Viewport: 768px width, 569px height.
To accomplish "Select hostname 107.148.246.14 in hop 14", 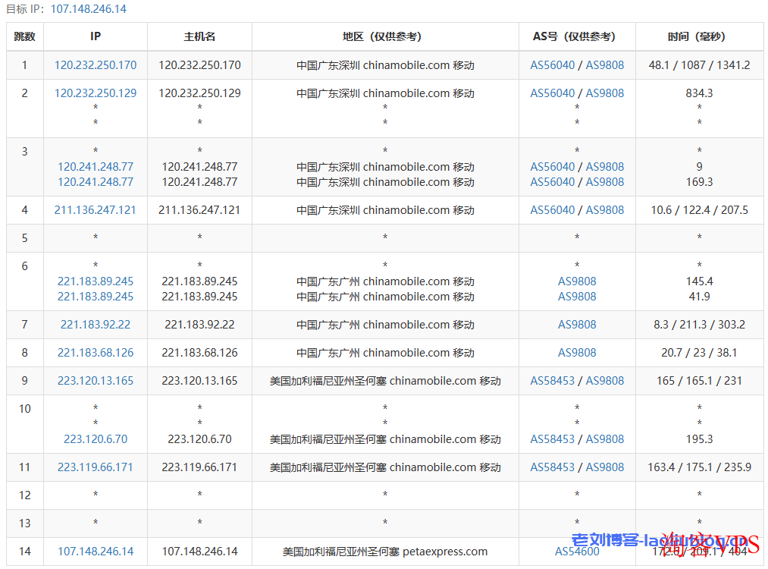I will coord(199,552).
